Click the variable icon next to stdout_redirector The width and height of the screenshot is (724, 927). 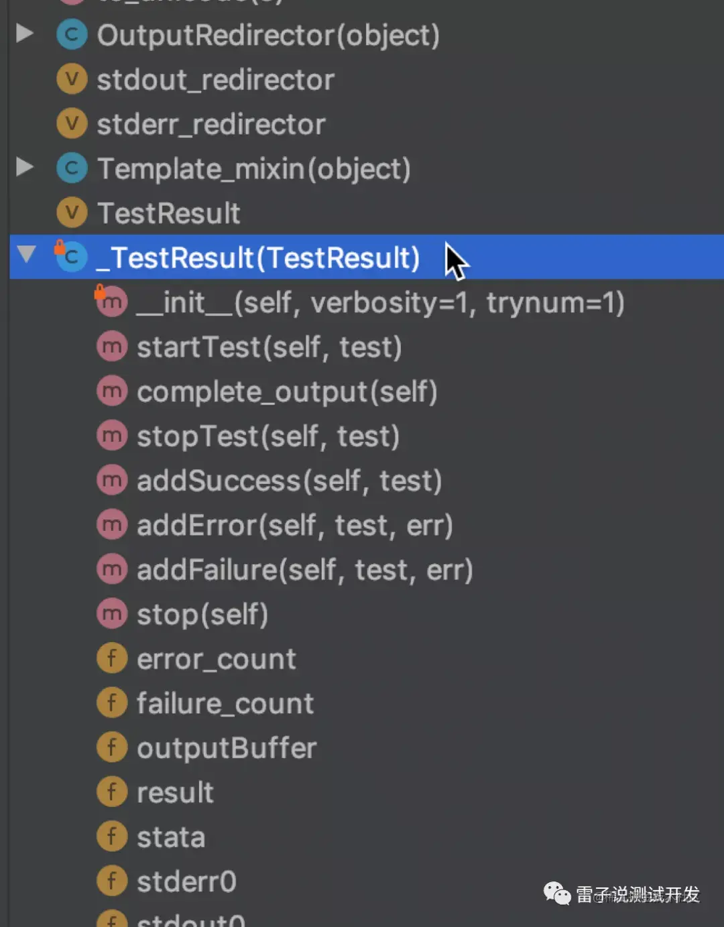pyautogui.click(x=72, y=80)
